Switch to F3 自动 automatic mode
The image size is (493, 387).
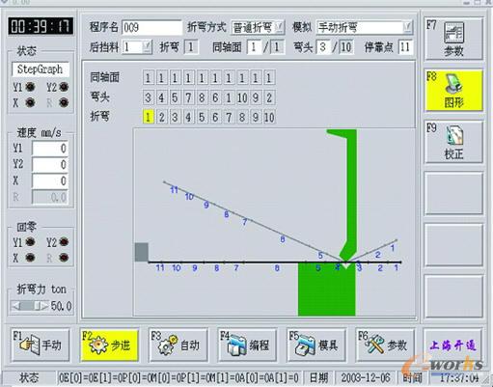tap(178, 346)
